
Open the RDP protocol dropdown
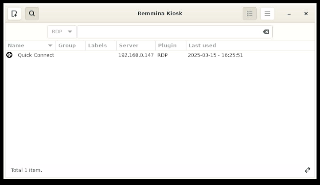point(62,32)
